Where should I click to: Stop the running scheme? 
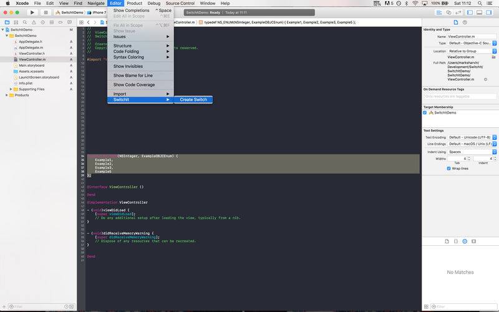46,12
